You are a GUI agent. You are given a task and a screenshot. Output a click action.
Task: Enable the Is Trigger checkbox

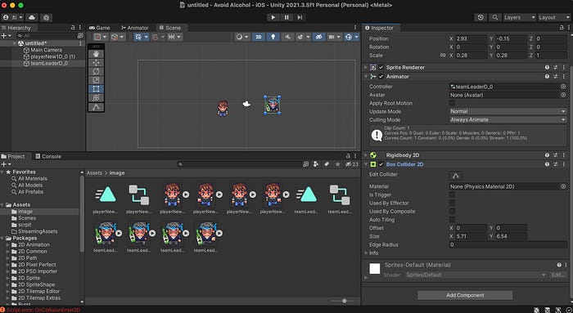click(453, 195)
